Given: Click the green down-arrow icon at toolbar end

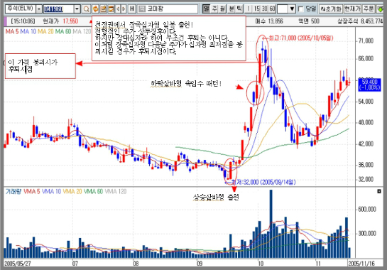Looking at the screenshot, I should coord(381,9).
